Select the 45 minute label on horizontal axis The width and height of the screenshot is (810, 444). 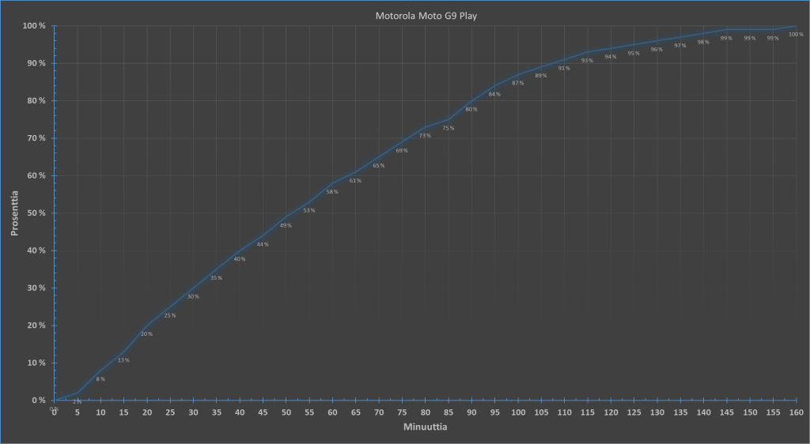[x=263, y=412]
